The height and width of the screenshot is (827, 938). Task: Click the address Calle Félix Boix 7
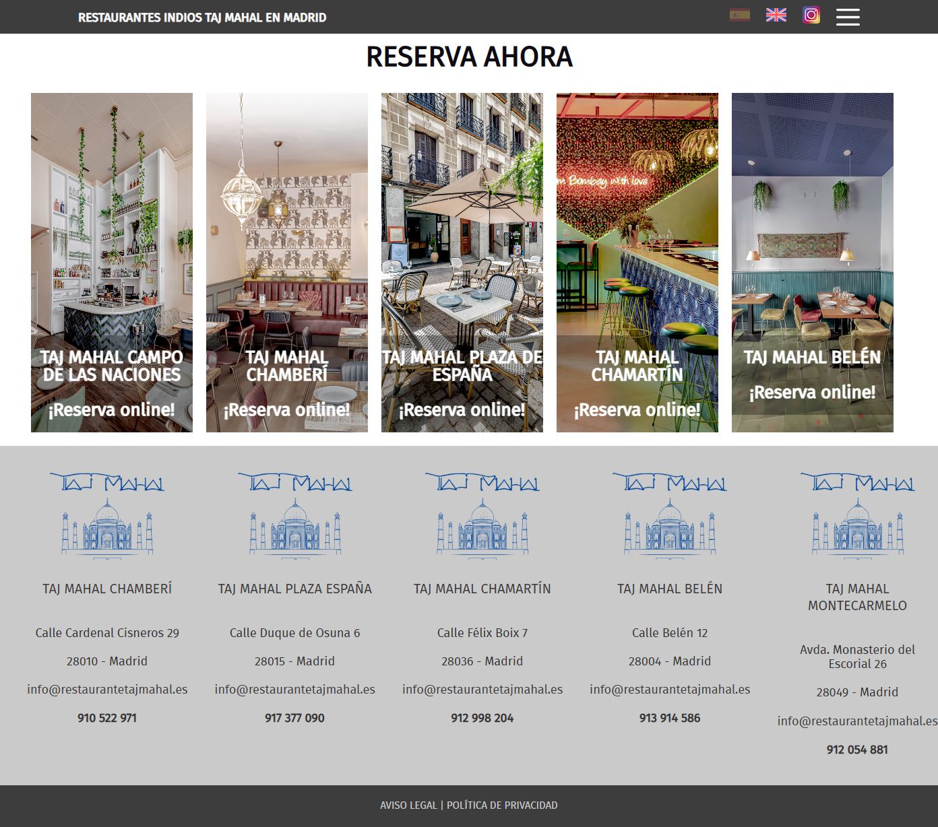coord(482,633)
